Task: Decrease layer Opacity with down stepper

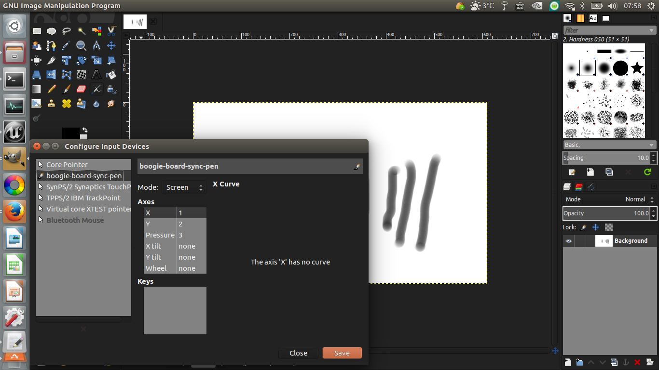Action: click(x=653, y=216)
